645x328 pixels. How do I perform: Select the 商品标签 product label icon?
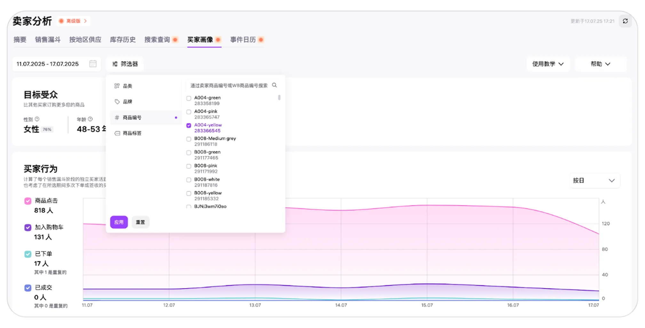117,133
